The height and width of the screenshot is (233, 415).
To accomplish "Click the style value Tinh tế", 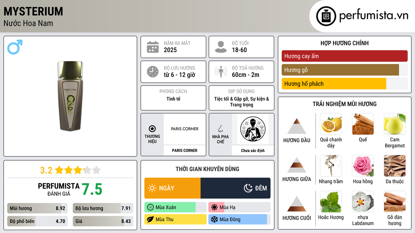I will click(x=173, y=99).
